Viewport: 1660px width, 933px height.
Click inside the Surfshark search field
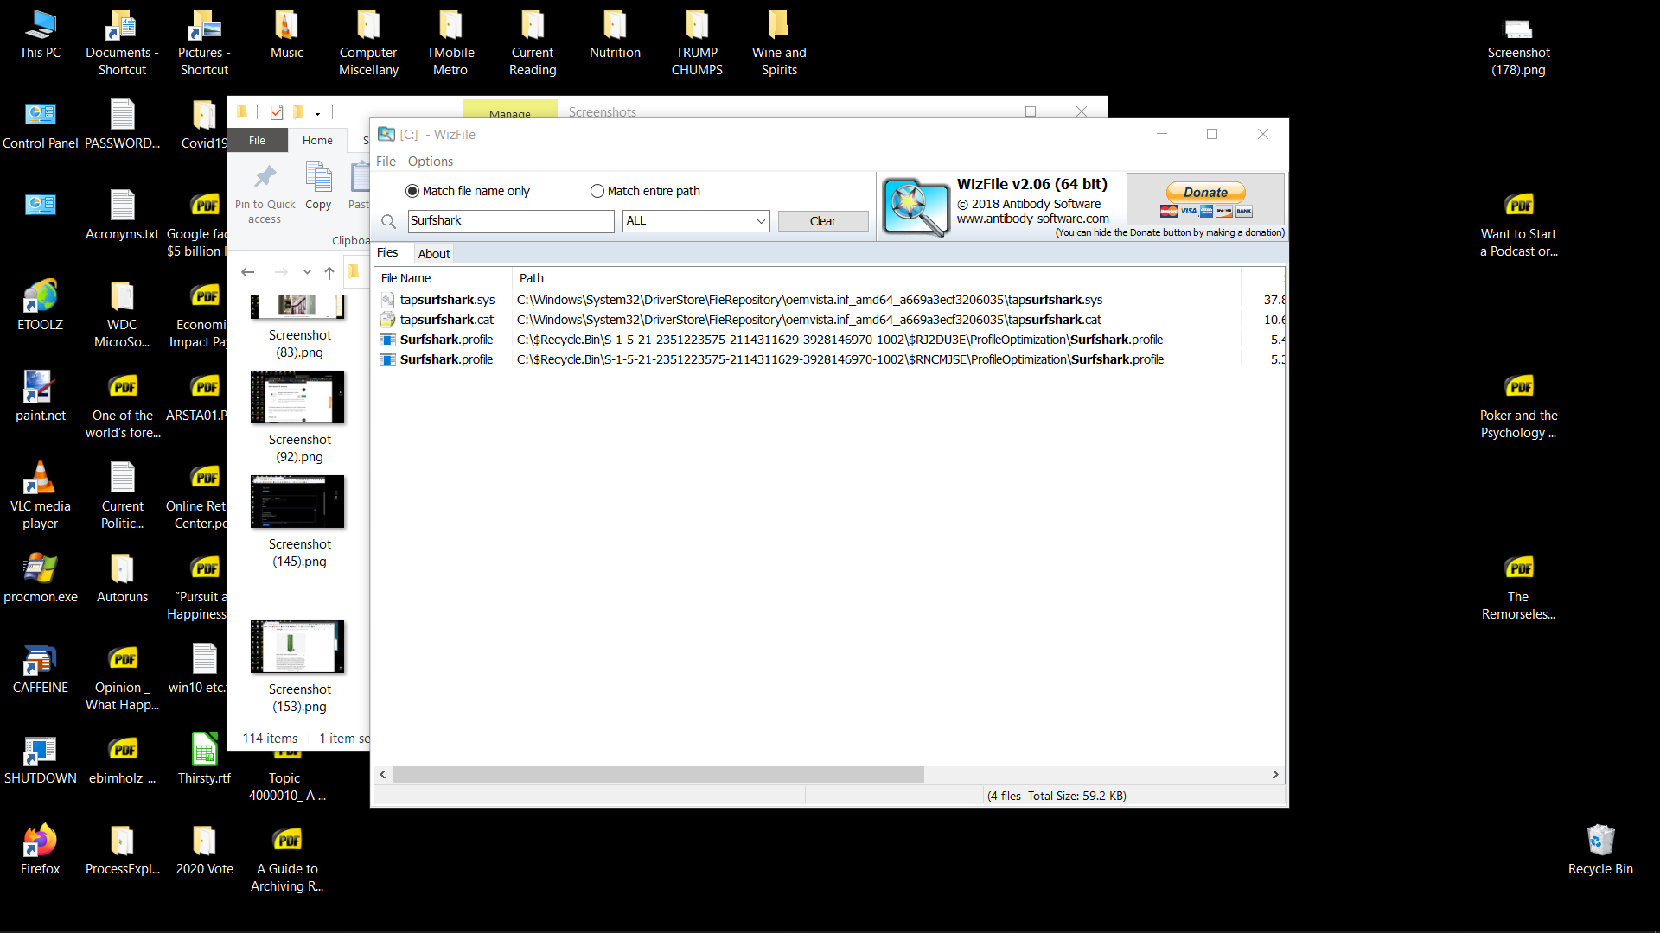tap(511, 221)
